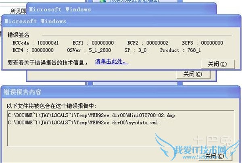Click the 以下文件将被包含在这个错误报告中 label
This screenshot has height=163, width=242.
[x=52, y=106]
